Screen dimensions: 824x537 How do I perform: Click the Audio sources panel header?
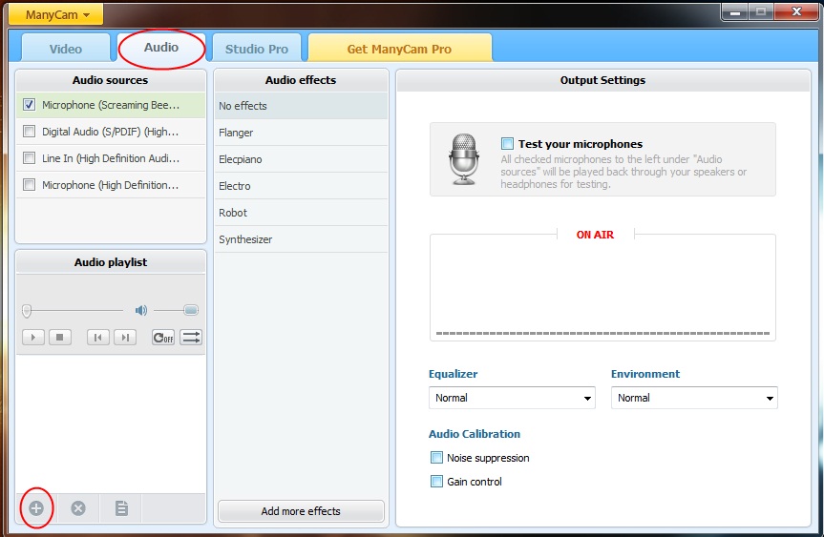[x=111, y=80]
